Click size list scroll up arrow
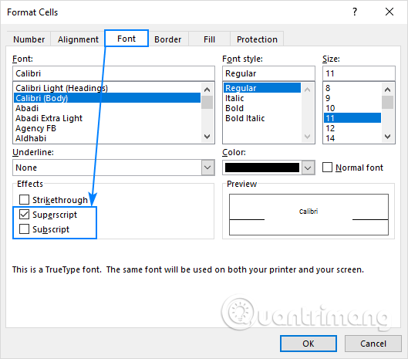This screenshot has height=359, width=408. 387,90
